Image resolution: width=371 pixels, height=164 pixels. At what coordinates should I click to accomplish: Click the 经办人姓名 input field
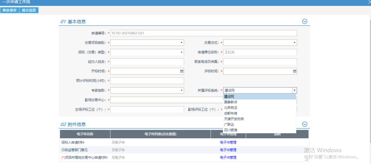[x=147, y=62]
